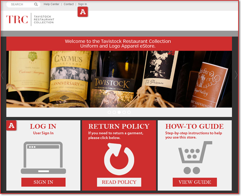Click the red A marker on Log In tile

11,125
